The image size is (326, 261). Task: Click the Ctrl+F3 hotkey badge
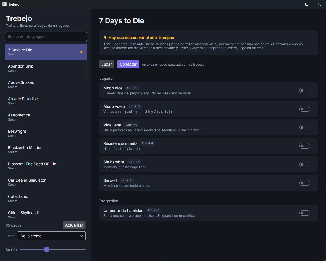click(131, 125)
